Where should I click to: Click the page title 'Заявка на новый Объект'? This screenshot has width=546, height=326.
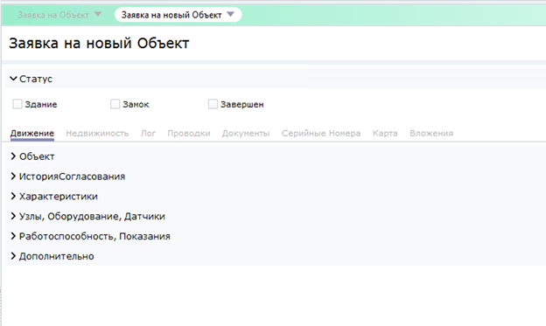click(99, 44)
